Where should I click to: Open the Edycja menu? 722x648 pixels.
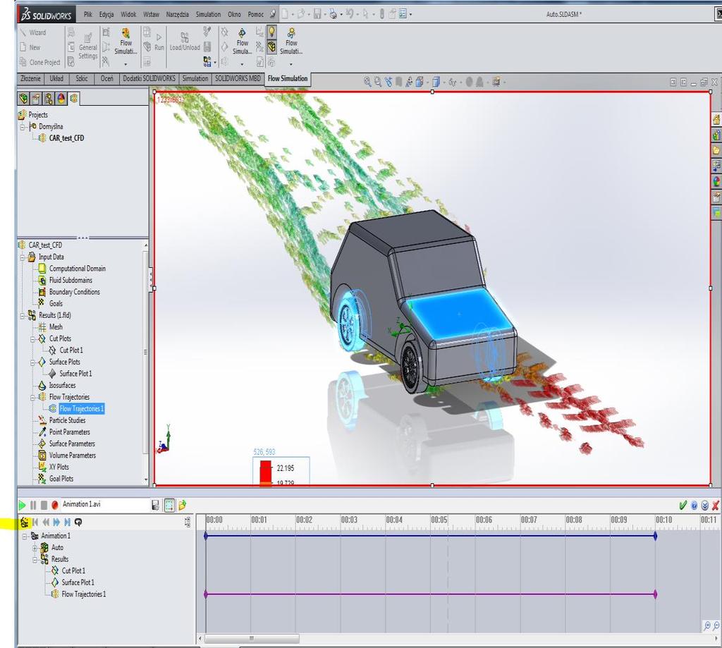pyautogui.click(x=106, y=14)
